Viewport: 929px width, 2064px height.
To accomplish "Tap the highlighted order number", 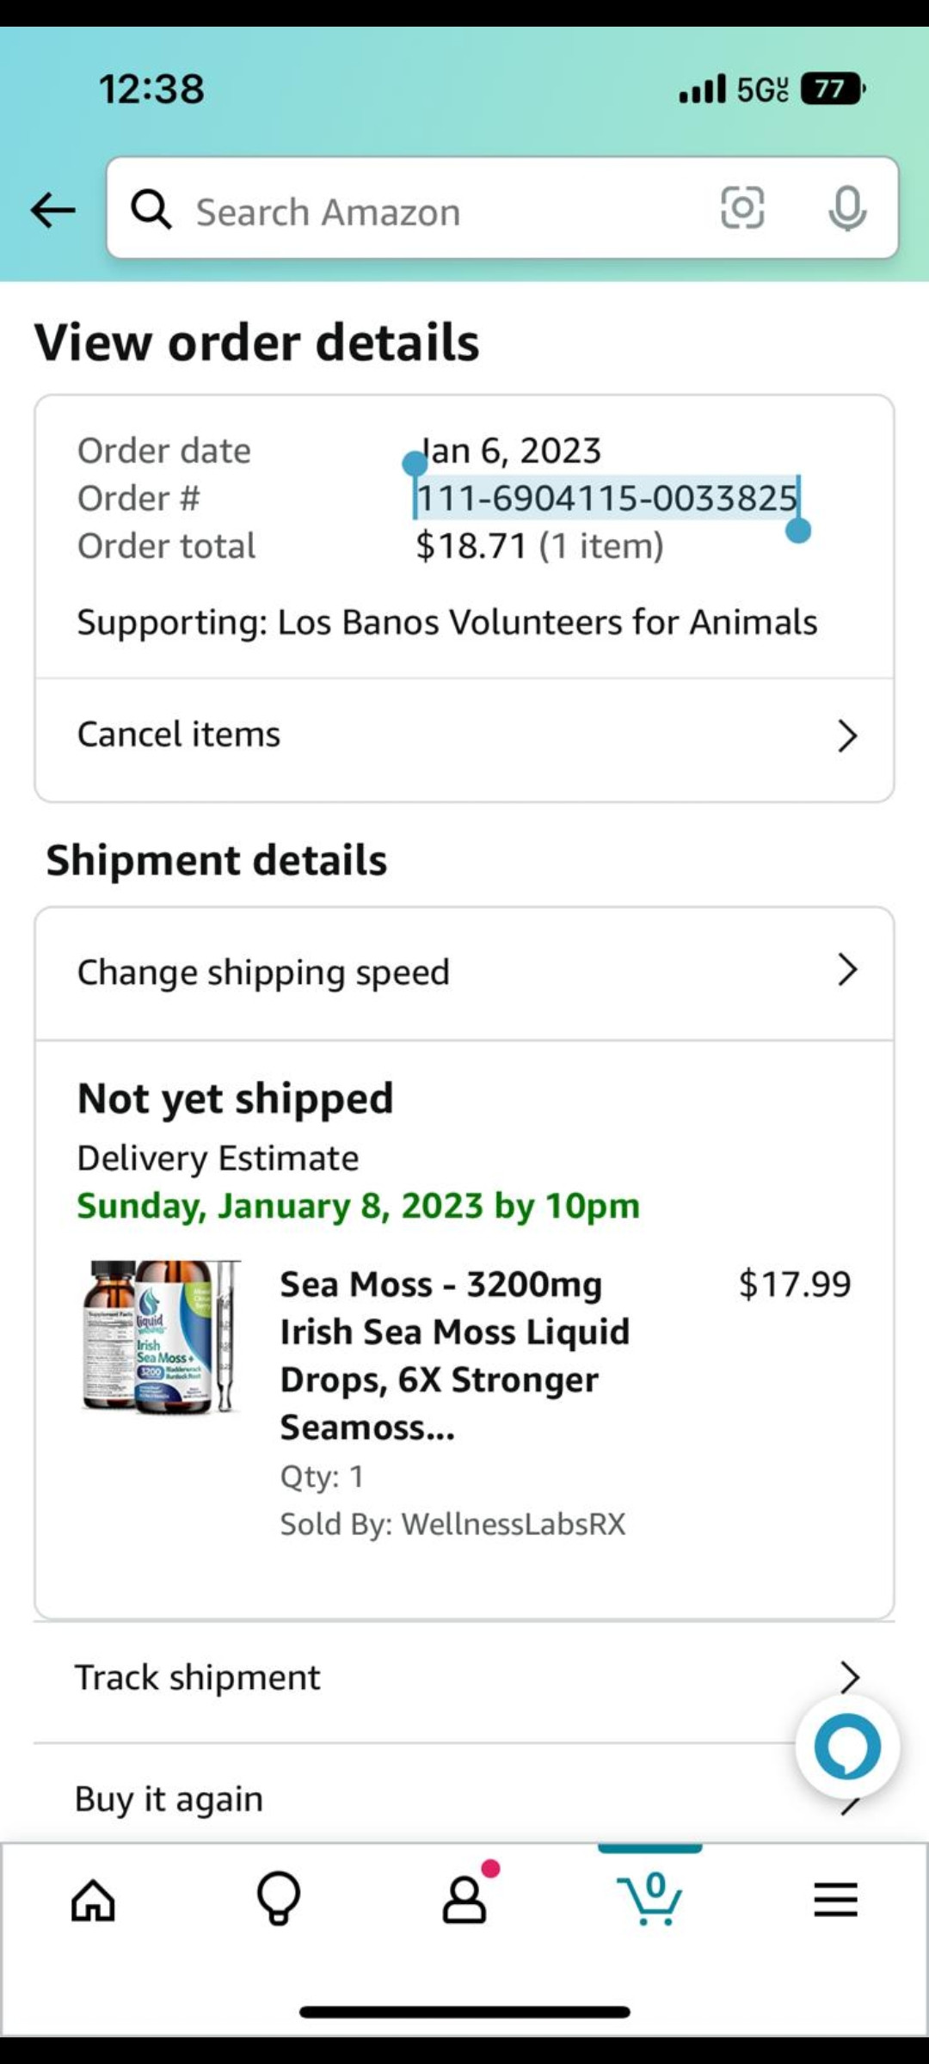I will point(607,498).
